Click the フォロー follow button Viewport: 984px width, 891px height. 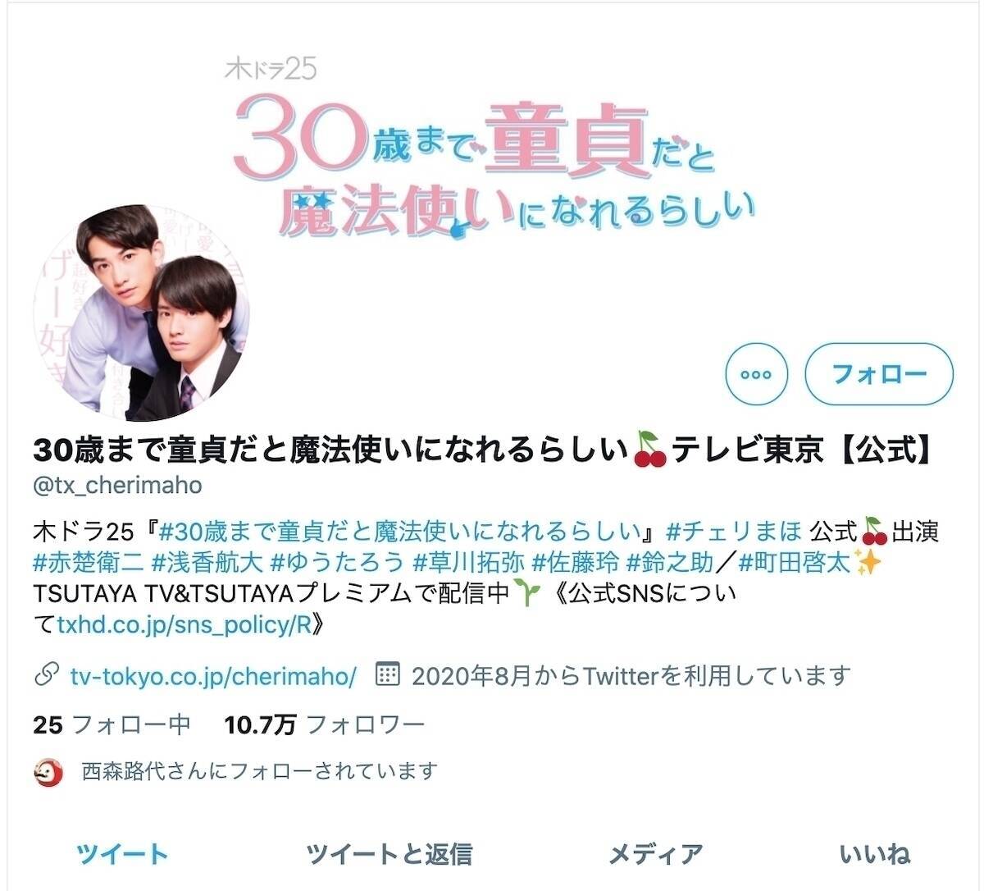click(879, 374)
